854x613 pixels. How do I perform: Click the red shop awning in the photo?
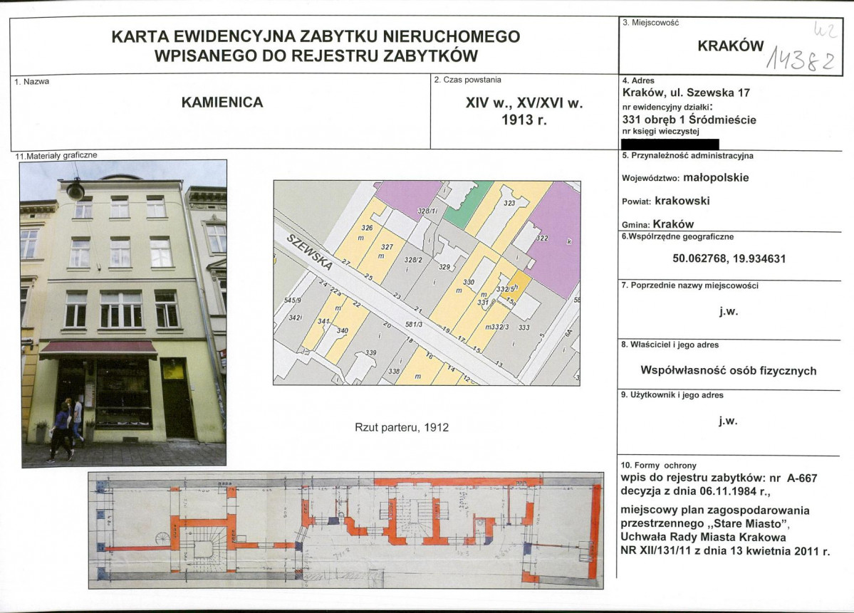coord(98,350)
